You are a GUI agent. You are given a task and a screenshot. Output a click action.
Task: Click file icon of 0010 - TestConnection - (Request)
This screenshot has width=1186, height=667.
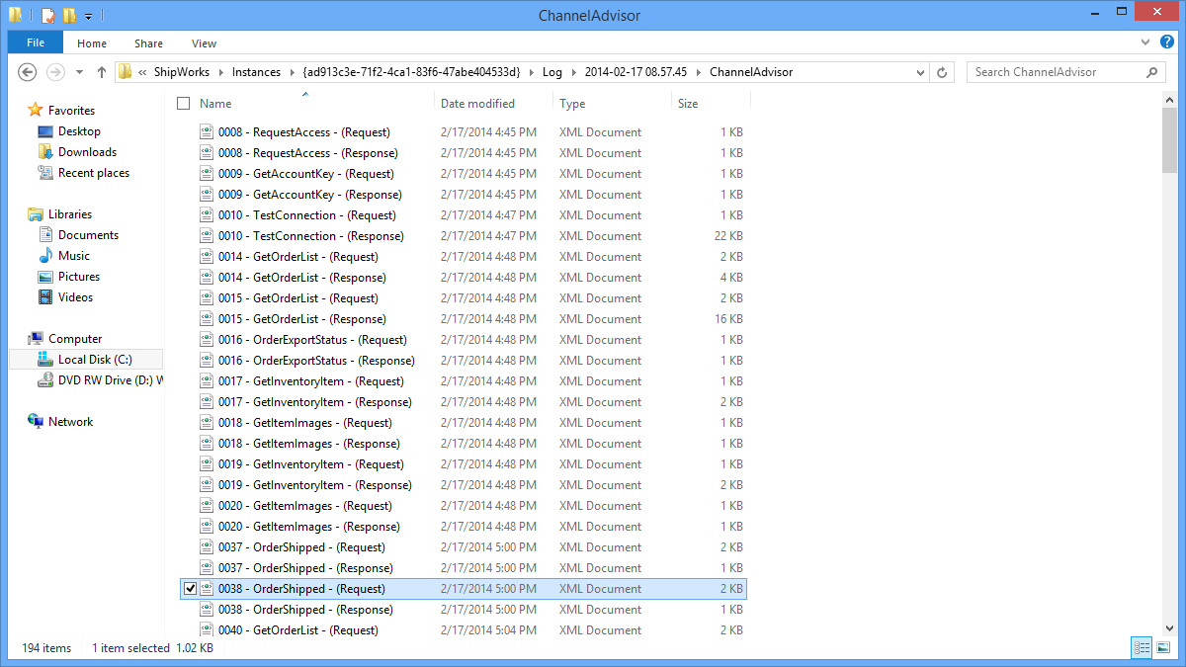[208, 215]
